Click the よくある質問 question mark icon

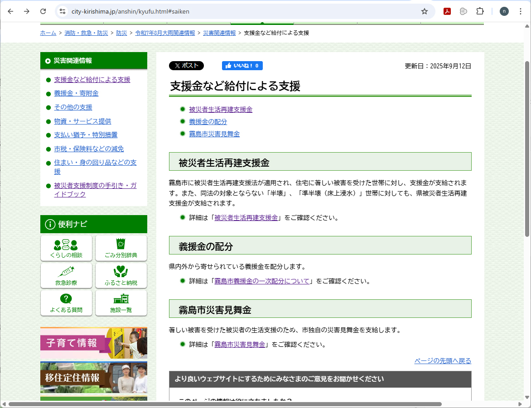coord(66,302)
